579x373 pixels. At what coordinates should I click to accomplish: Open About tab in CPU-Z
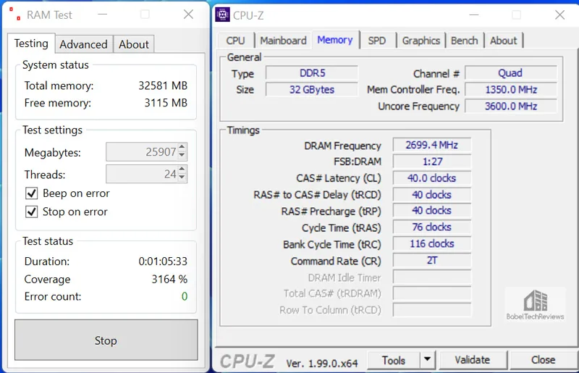tap(503, 41)
